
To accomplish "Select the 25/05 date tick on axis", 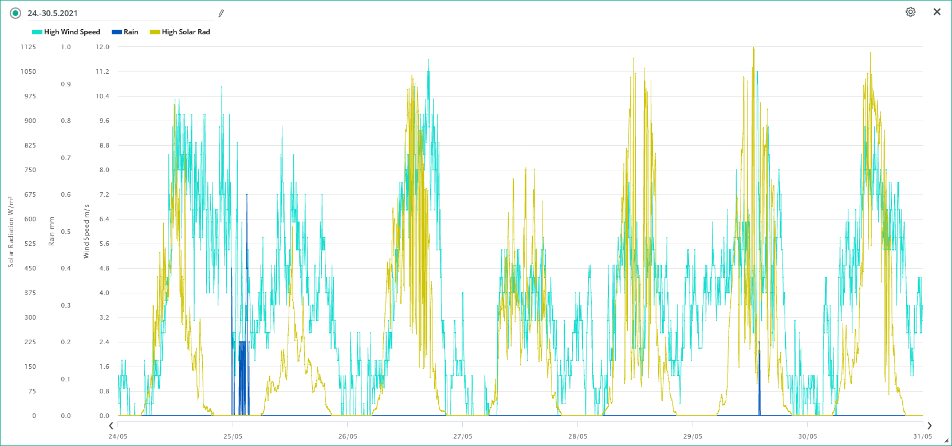I will pyautogui.click(x=233, y=436).
